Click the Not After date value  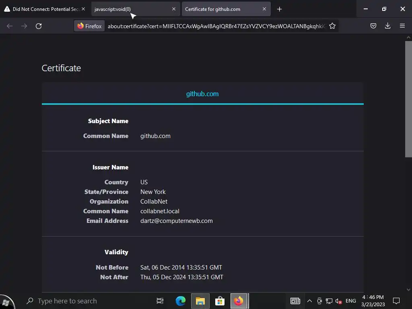click(181, 277)
